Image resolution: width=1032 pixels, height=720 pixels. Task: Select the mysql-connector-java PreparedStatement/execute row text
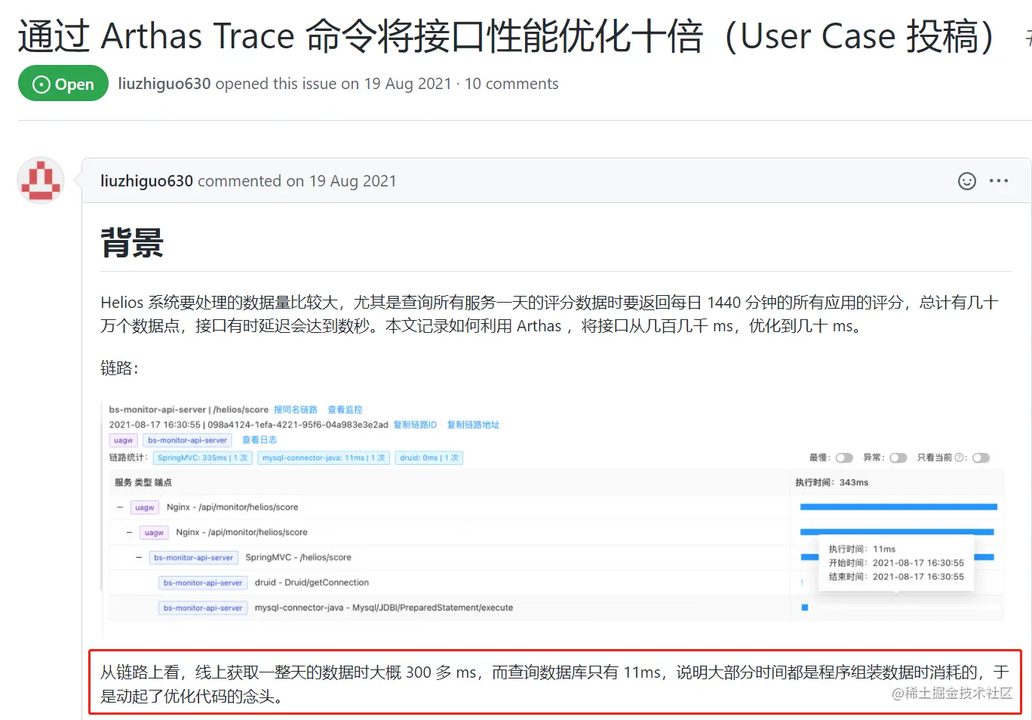pyautogui.click(x=384, y=608)
